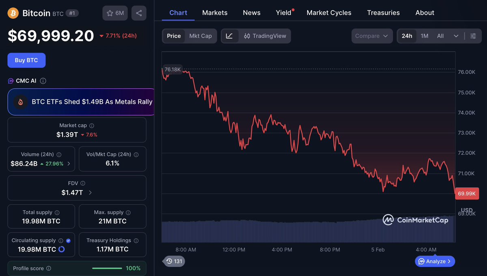487x276 pixels.
Task: Switch the chart from Price to Mkt Cap
Action: (x=200, y=36)
